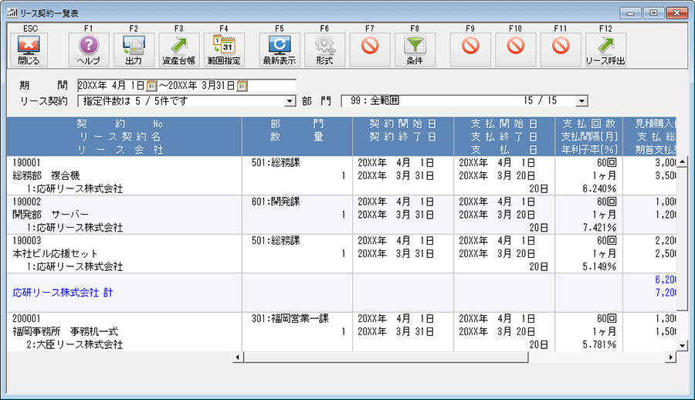This screenshot has height=400, width=695.
Task: Click the disabled F7 toolbar icon
Action: (x=370, y=49)
